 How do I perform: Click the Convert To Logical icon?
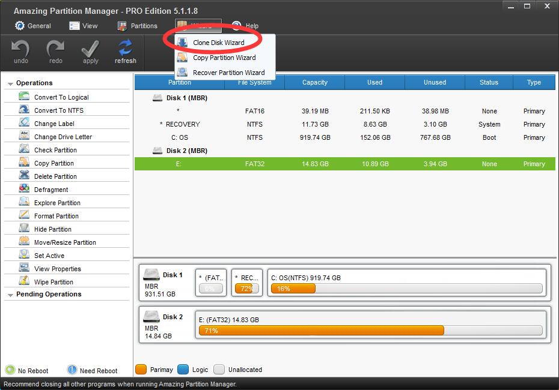pyautogui.click(x=24, y=96)
